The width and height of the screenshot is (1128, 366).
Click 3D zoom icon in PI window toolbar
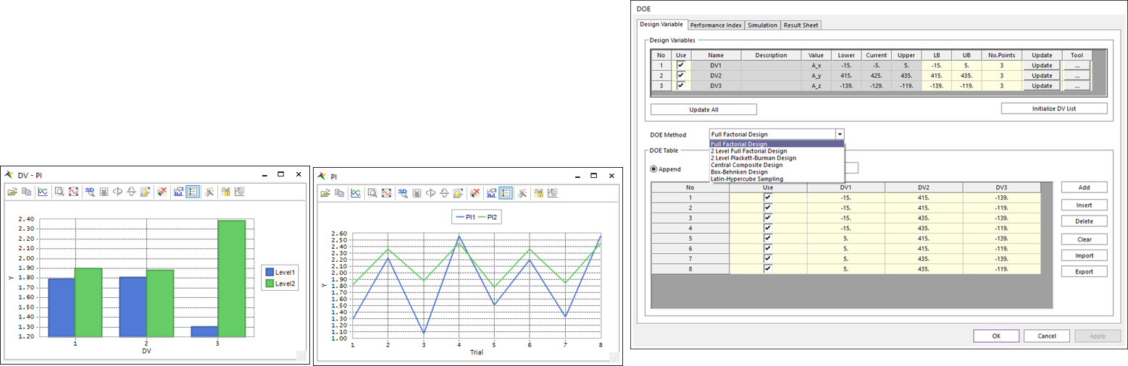[403, 193]
